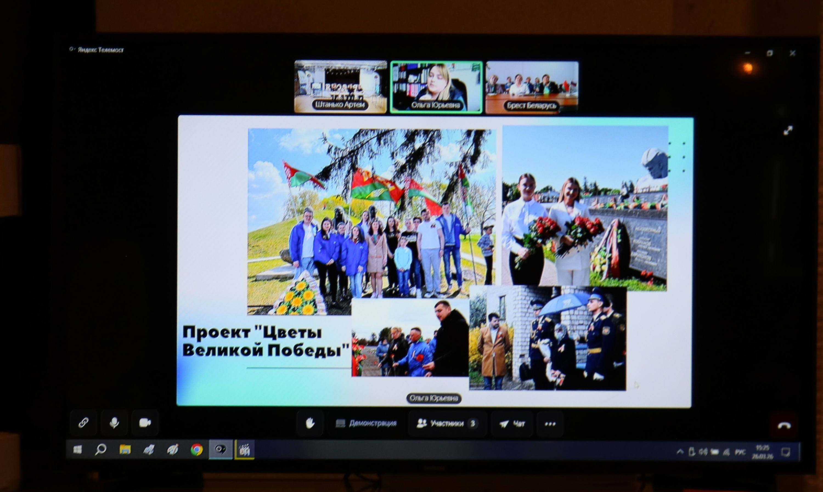
Task: Launch Google Chrome from the taskbar
Action: (197, 450)
